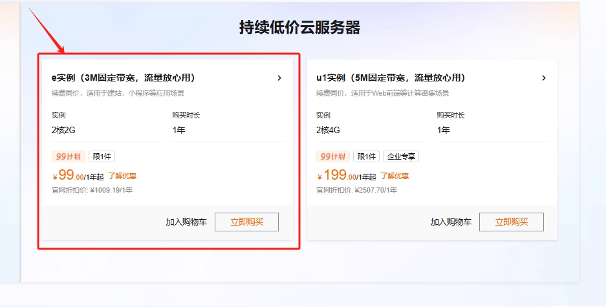Click 购买时长 label on u1实例 card

click(x=451, y=115)
